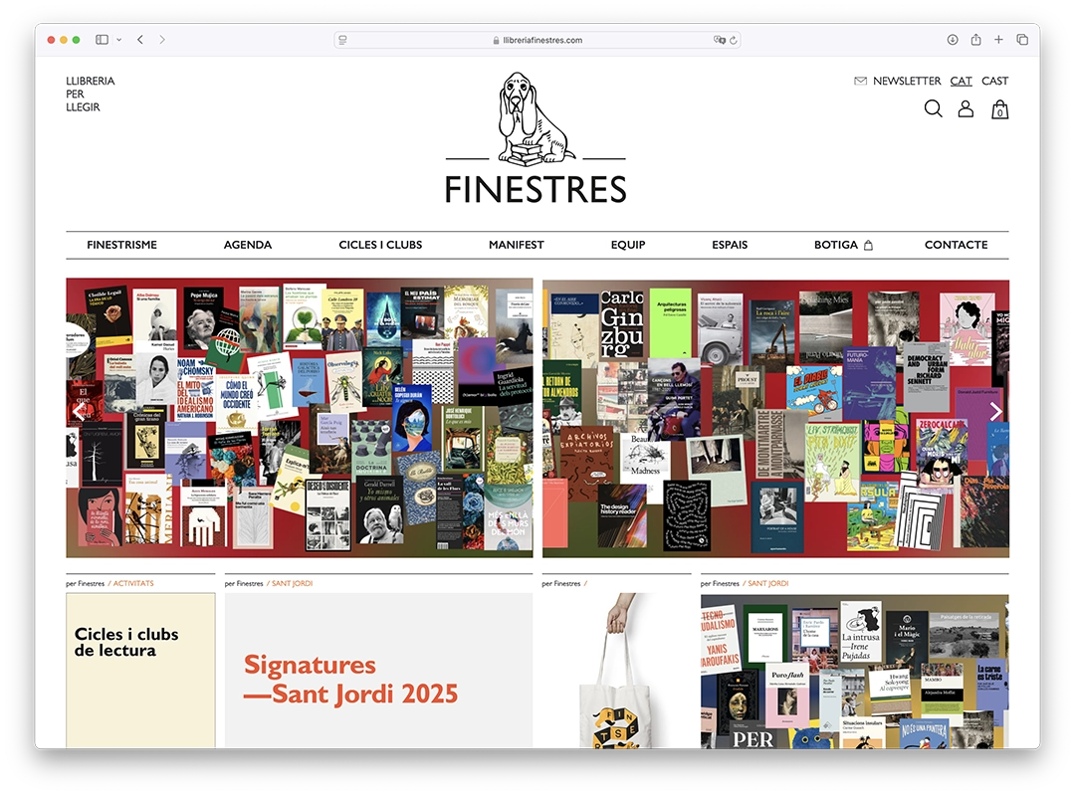
Task: Expand the sidebar dropdown chevron
Action: [x=119, y=40]
